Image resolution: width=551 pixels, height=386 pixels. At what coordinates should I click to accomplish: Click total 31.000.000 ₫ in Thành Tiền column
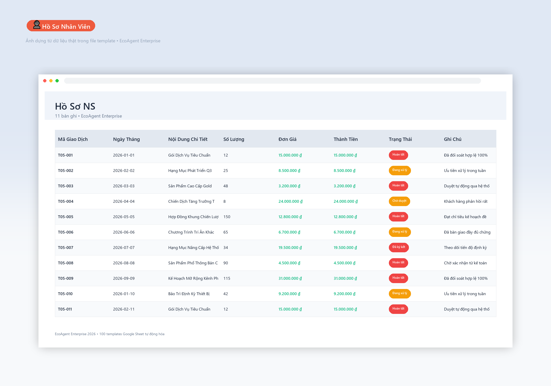click(x=345, y=278)
